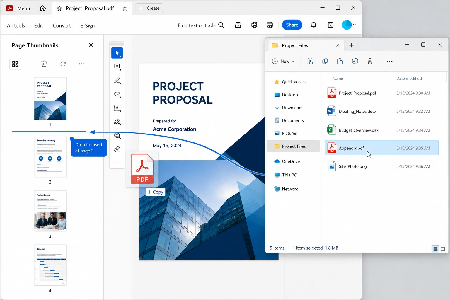
Task: Print the document with the printer icon
Action: (270, 25)
